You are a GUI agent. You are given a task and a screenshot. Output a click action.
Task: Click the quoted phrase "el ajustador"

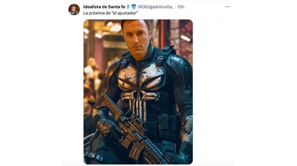tap(123, 13)
